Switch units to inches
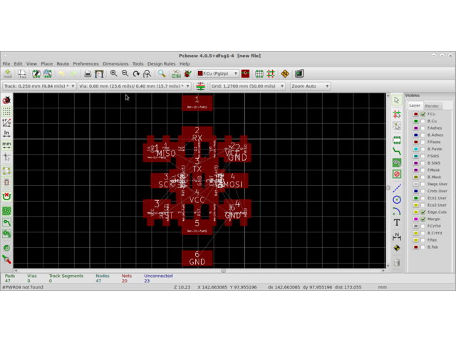The height and width of the screenshot is (342, 456). (6, 134)
